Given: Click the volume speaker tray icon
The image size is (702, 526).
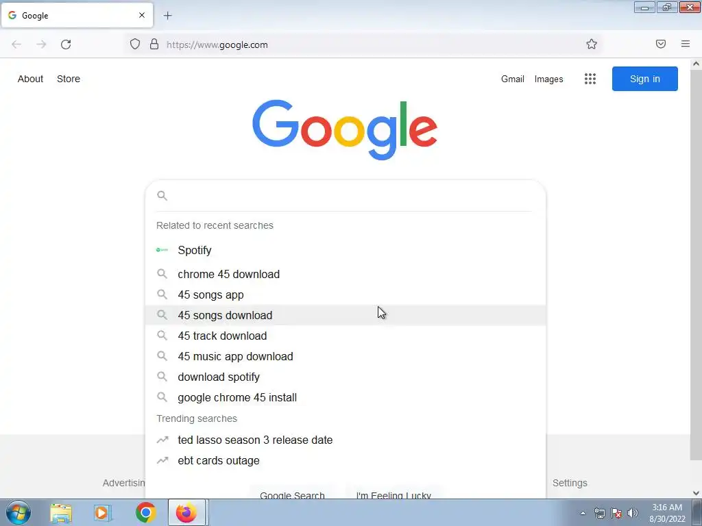Looking at the screenshot, I should click(x=633, y=513).
